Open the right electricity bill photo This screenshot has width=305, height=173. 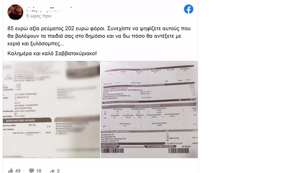(149, 109)
